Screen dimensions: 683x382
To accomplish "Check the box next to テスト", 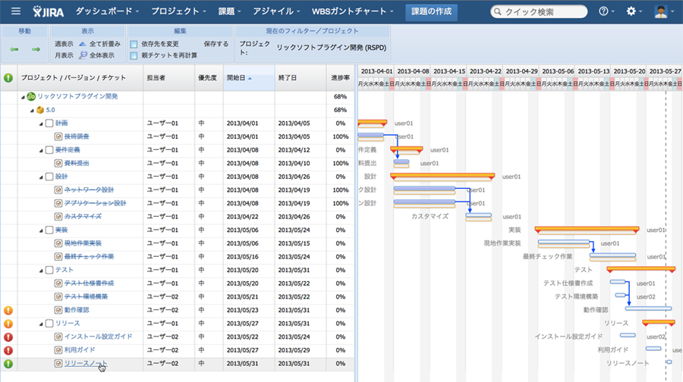I will click(49, 270).
